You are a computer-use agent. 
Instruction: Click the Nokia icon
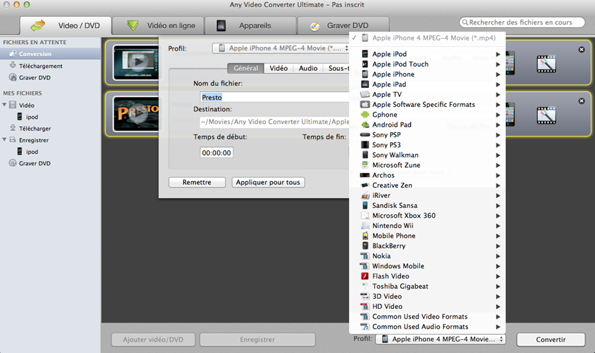pos(365,256)
